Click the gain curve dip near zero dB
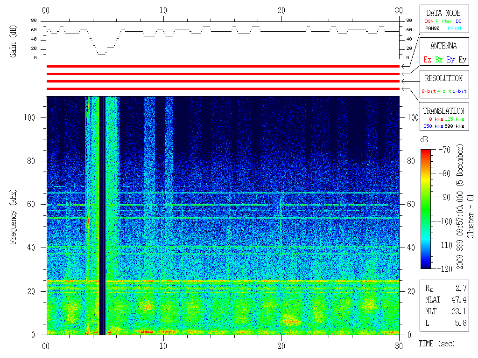This screenshot has height=358, width=478. [101, 55]
